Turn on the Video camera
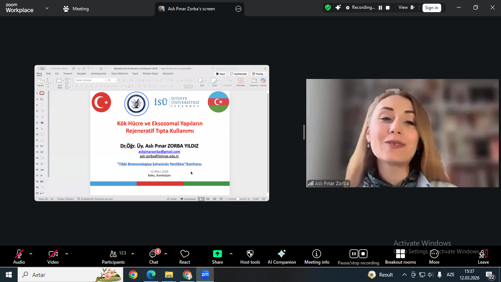The height and width of the screenshot is (282, 501). [53, 256]
